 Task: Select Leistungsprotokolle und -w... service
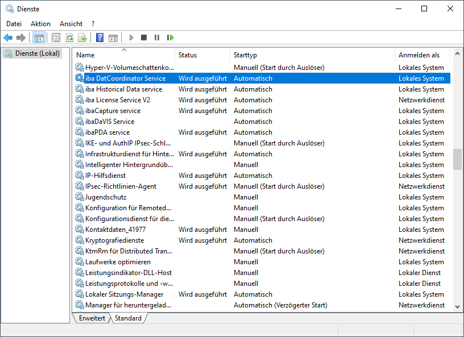pyautogui.click(x=262, y=284)
